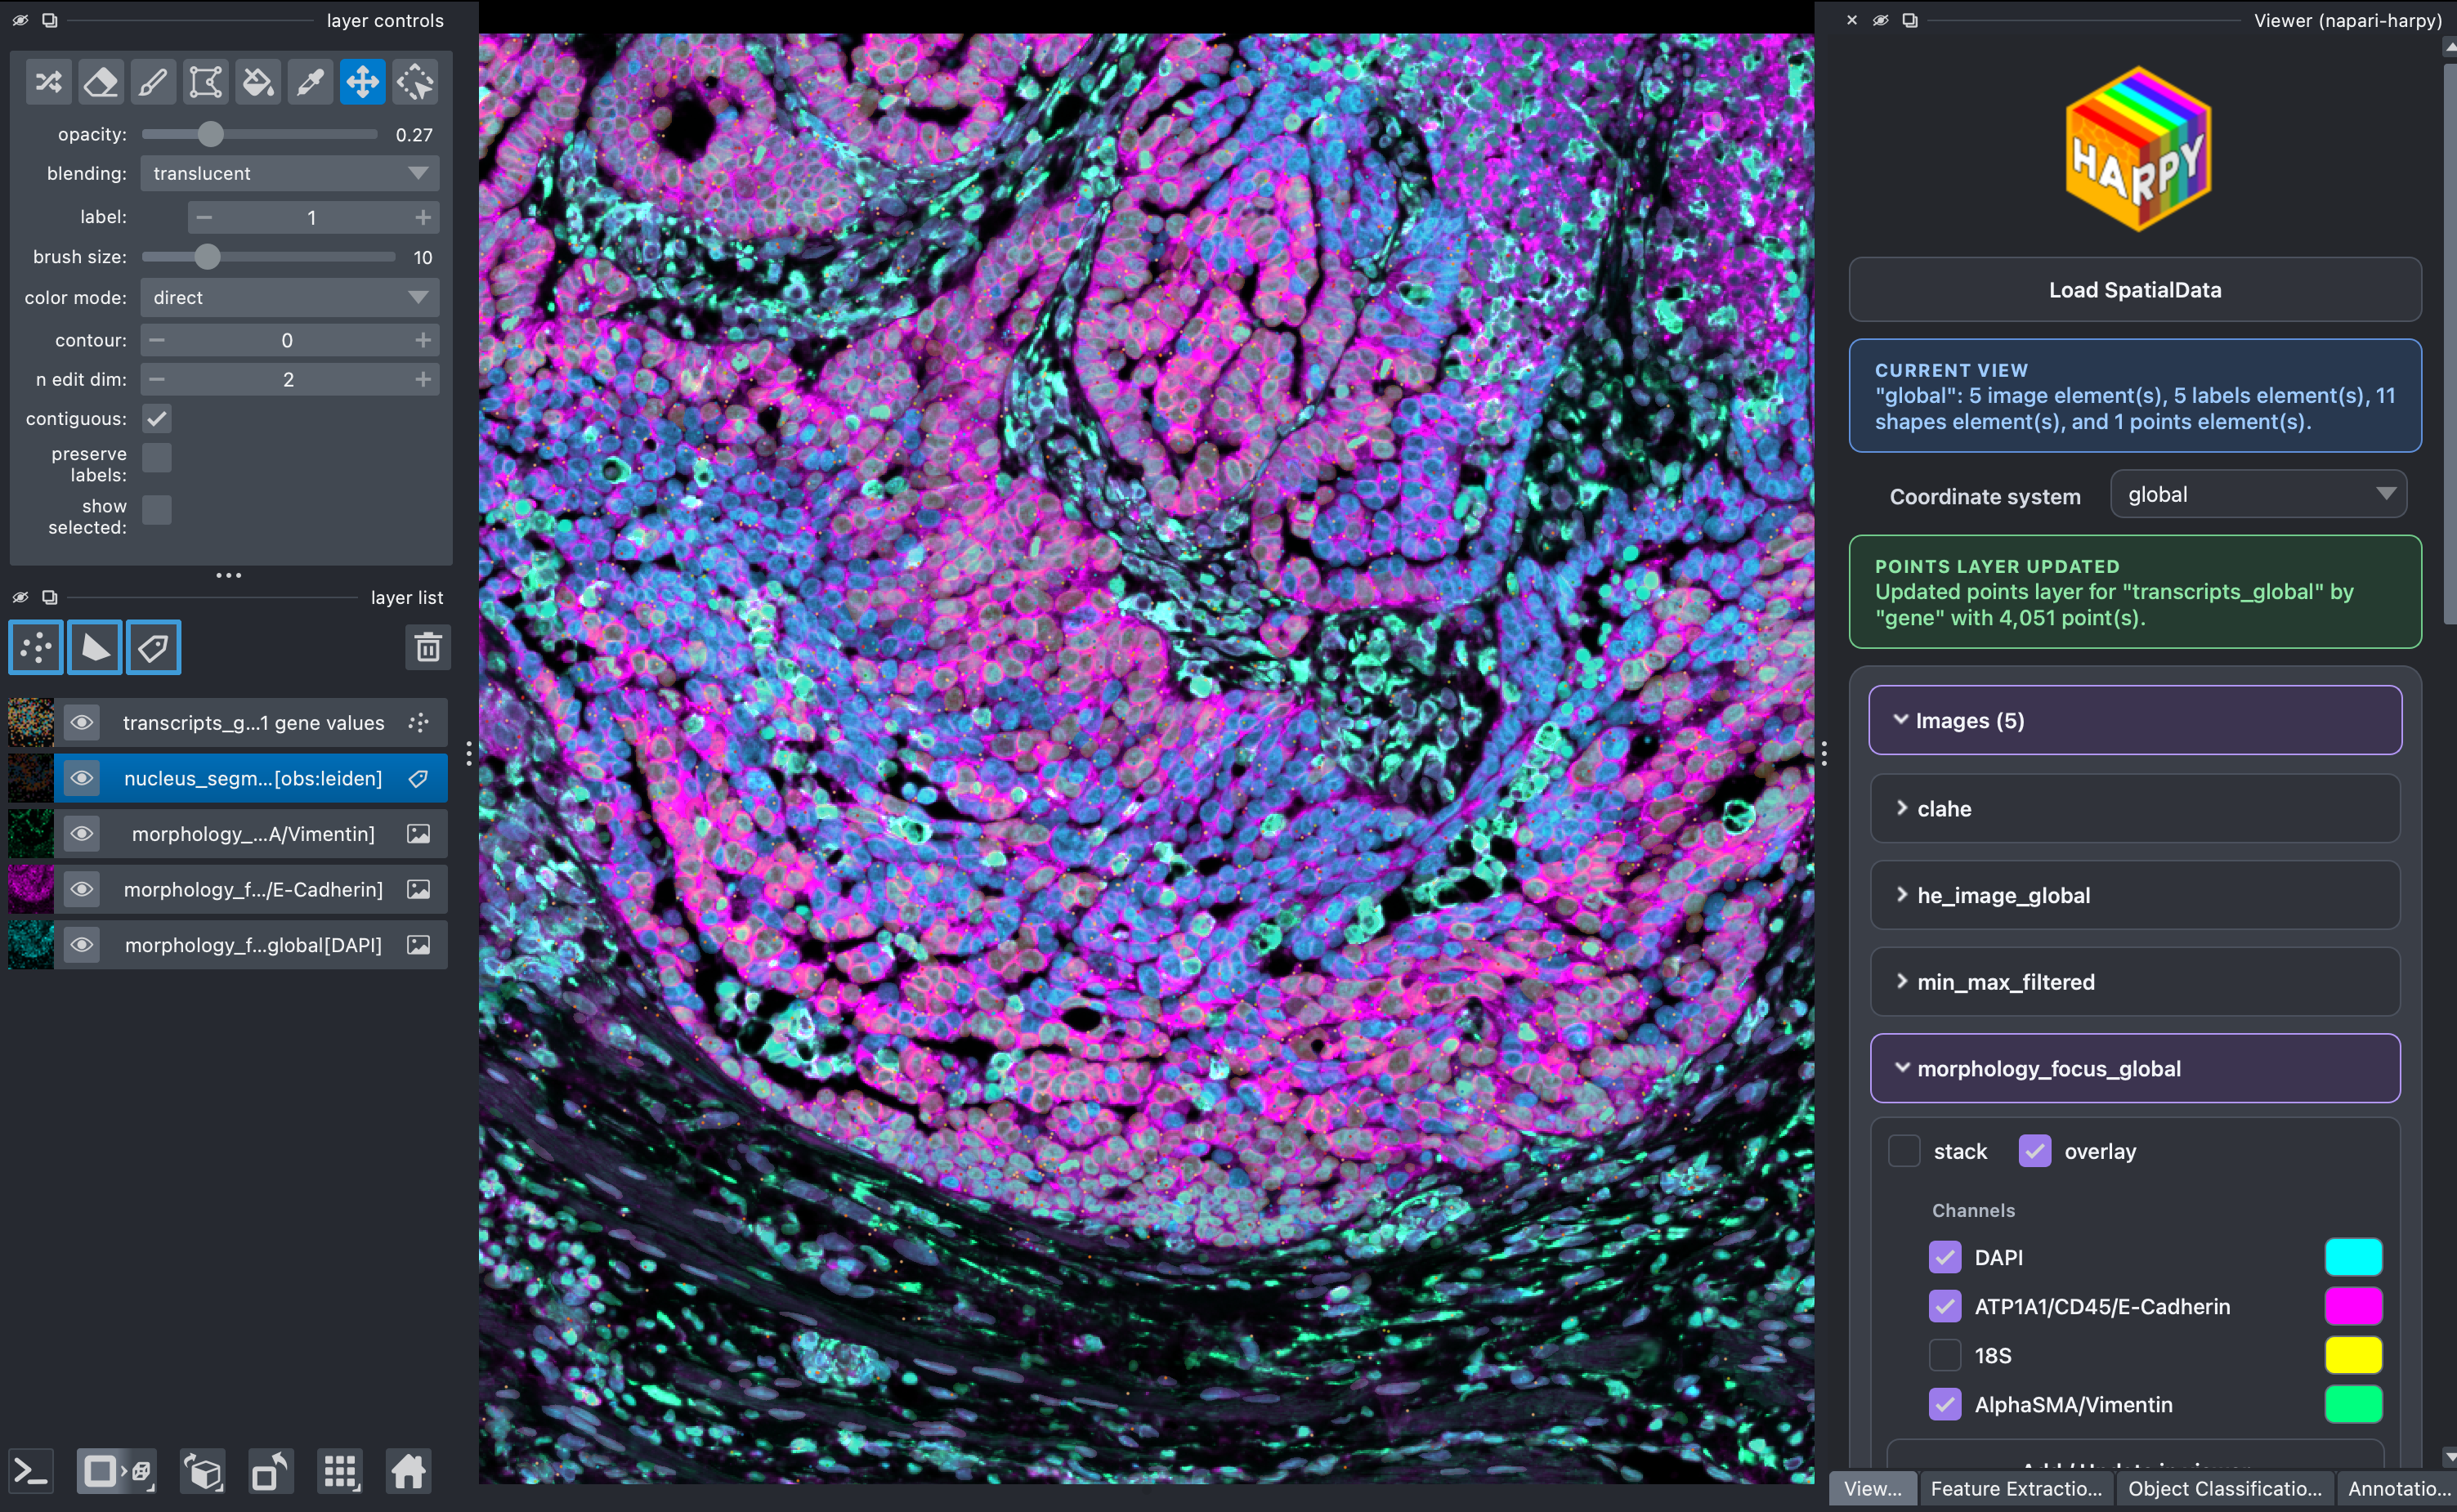
Task: Activate the pan/zoom tool
Action: pos(362,82)
